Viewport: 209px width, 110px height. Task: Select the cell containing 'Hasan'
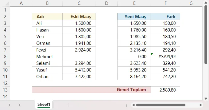(x=47, y=30)
